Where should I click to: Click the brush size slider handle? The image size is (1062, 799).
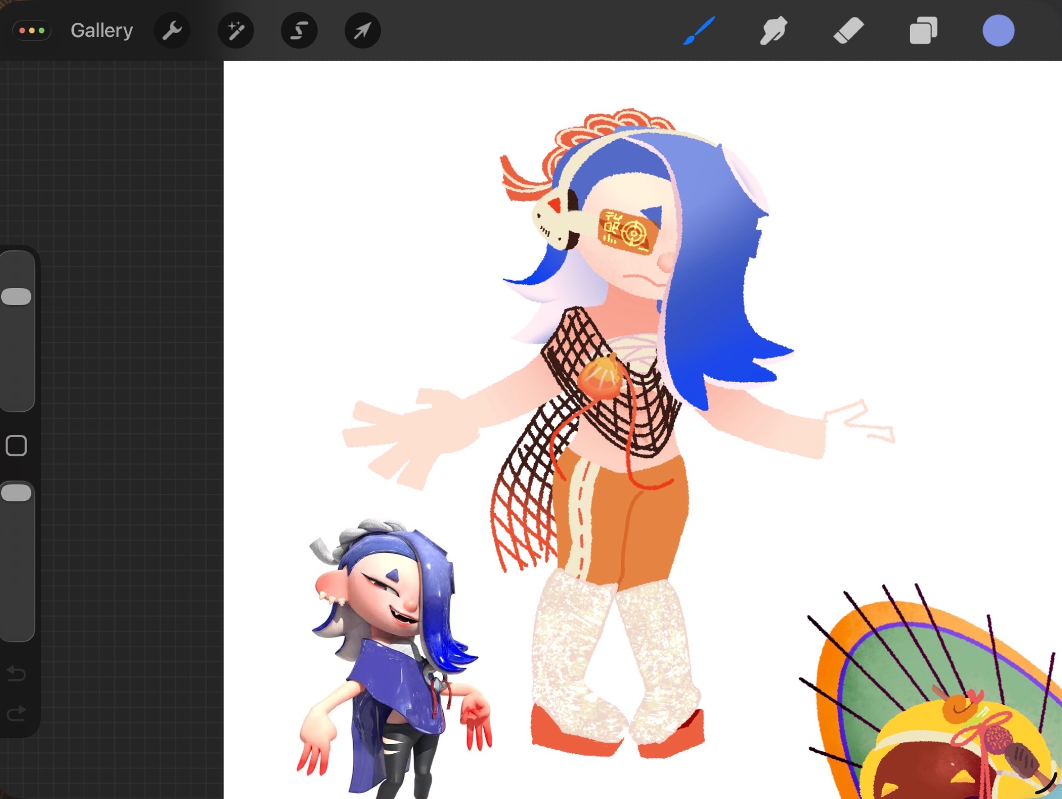(x=16, y=297)
